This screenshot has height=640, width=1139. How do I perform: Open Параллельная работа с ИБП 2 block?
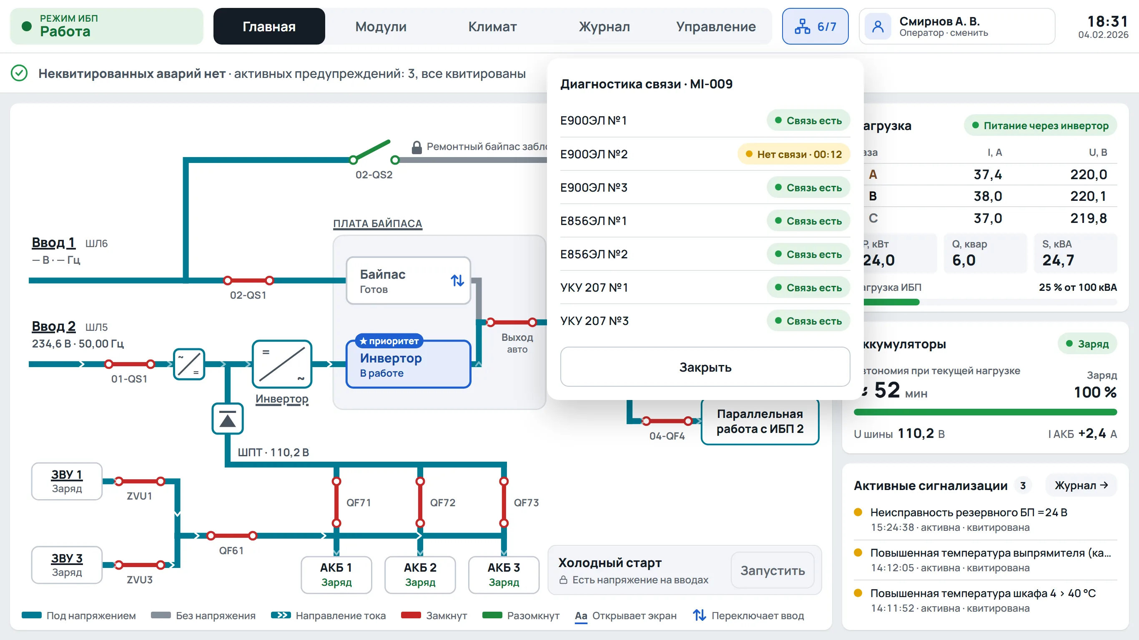pyautogui.click(x=760, y=421)
